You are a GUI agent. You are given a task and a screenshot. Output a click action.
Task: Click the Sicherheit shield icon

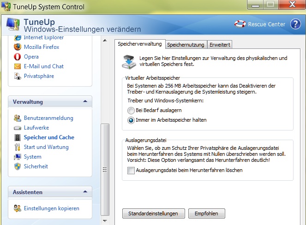tap(18, 166)
